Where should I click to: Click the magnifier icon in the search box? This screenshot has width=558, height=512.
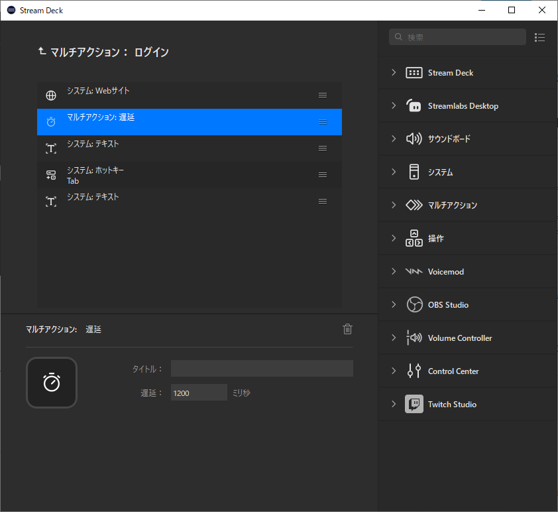(398, 37)
